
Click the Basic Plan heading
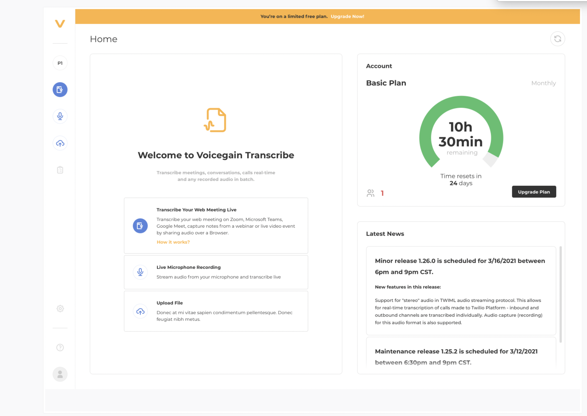386,83
